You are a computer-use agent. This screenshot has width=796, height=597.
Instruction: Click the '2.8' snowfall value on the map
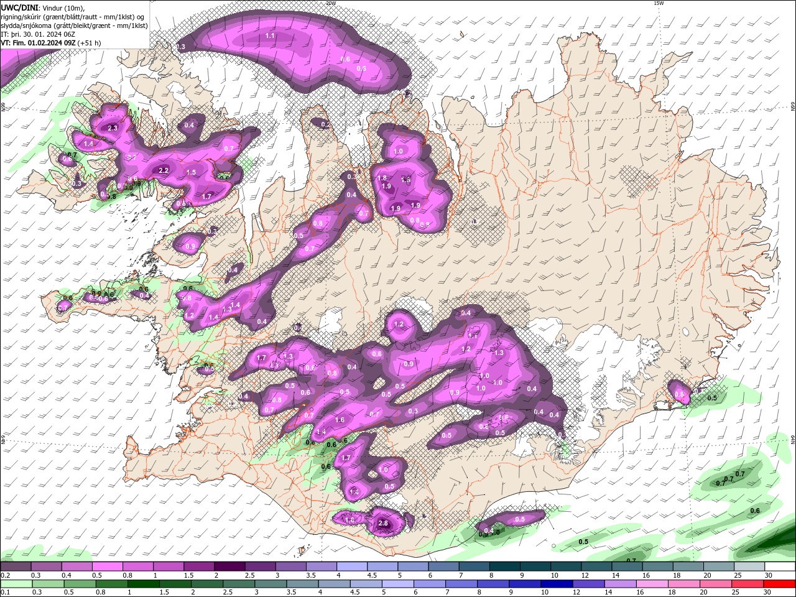[383, 524]
